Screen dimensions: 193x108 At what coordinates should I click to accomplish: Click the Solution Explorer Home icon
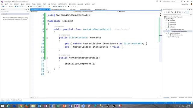pos(169,12)
